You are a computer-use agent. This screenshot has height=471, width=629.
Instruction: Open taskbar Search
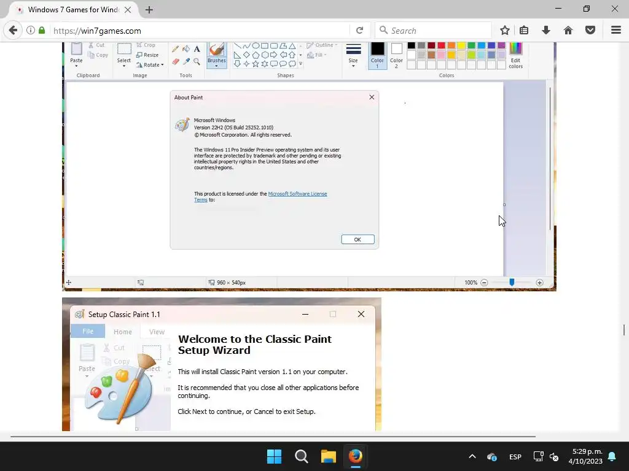[x=301, y=456]
